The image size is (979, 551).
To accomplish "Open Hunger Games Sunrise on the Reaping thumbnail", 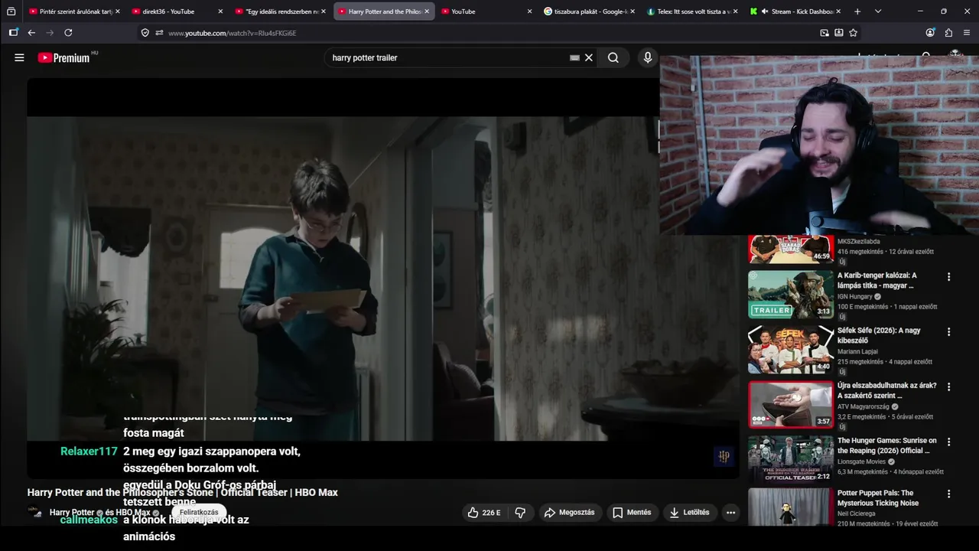I will pyautogui.click(x=791, y=459).
